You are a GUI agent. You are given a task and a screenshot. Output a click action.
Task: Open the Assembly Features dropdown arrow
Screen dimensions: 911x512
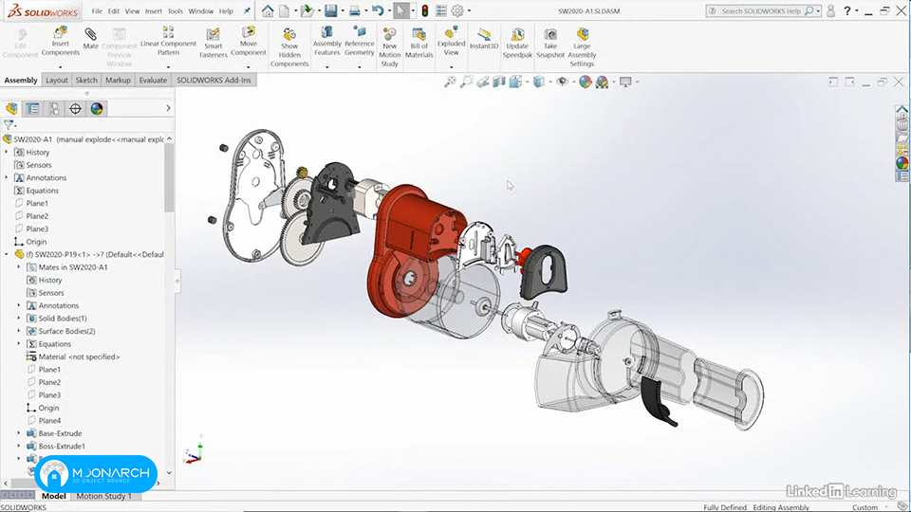coord(327,66)
